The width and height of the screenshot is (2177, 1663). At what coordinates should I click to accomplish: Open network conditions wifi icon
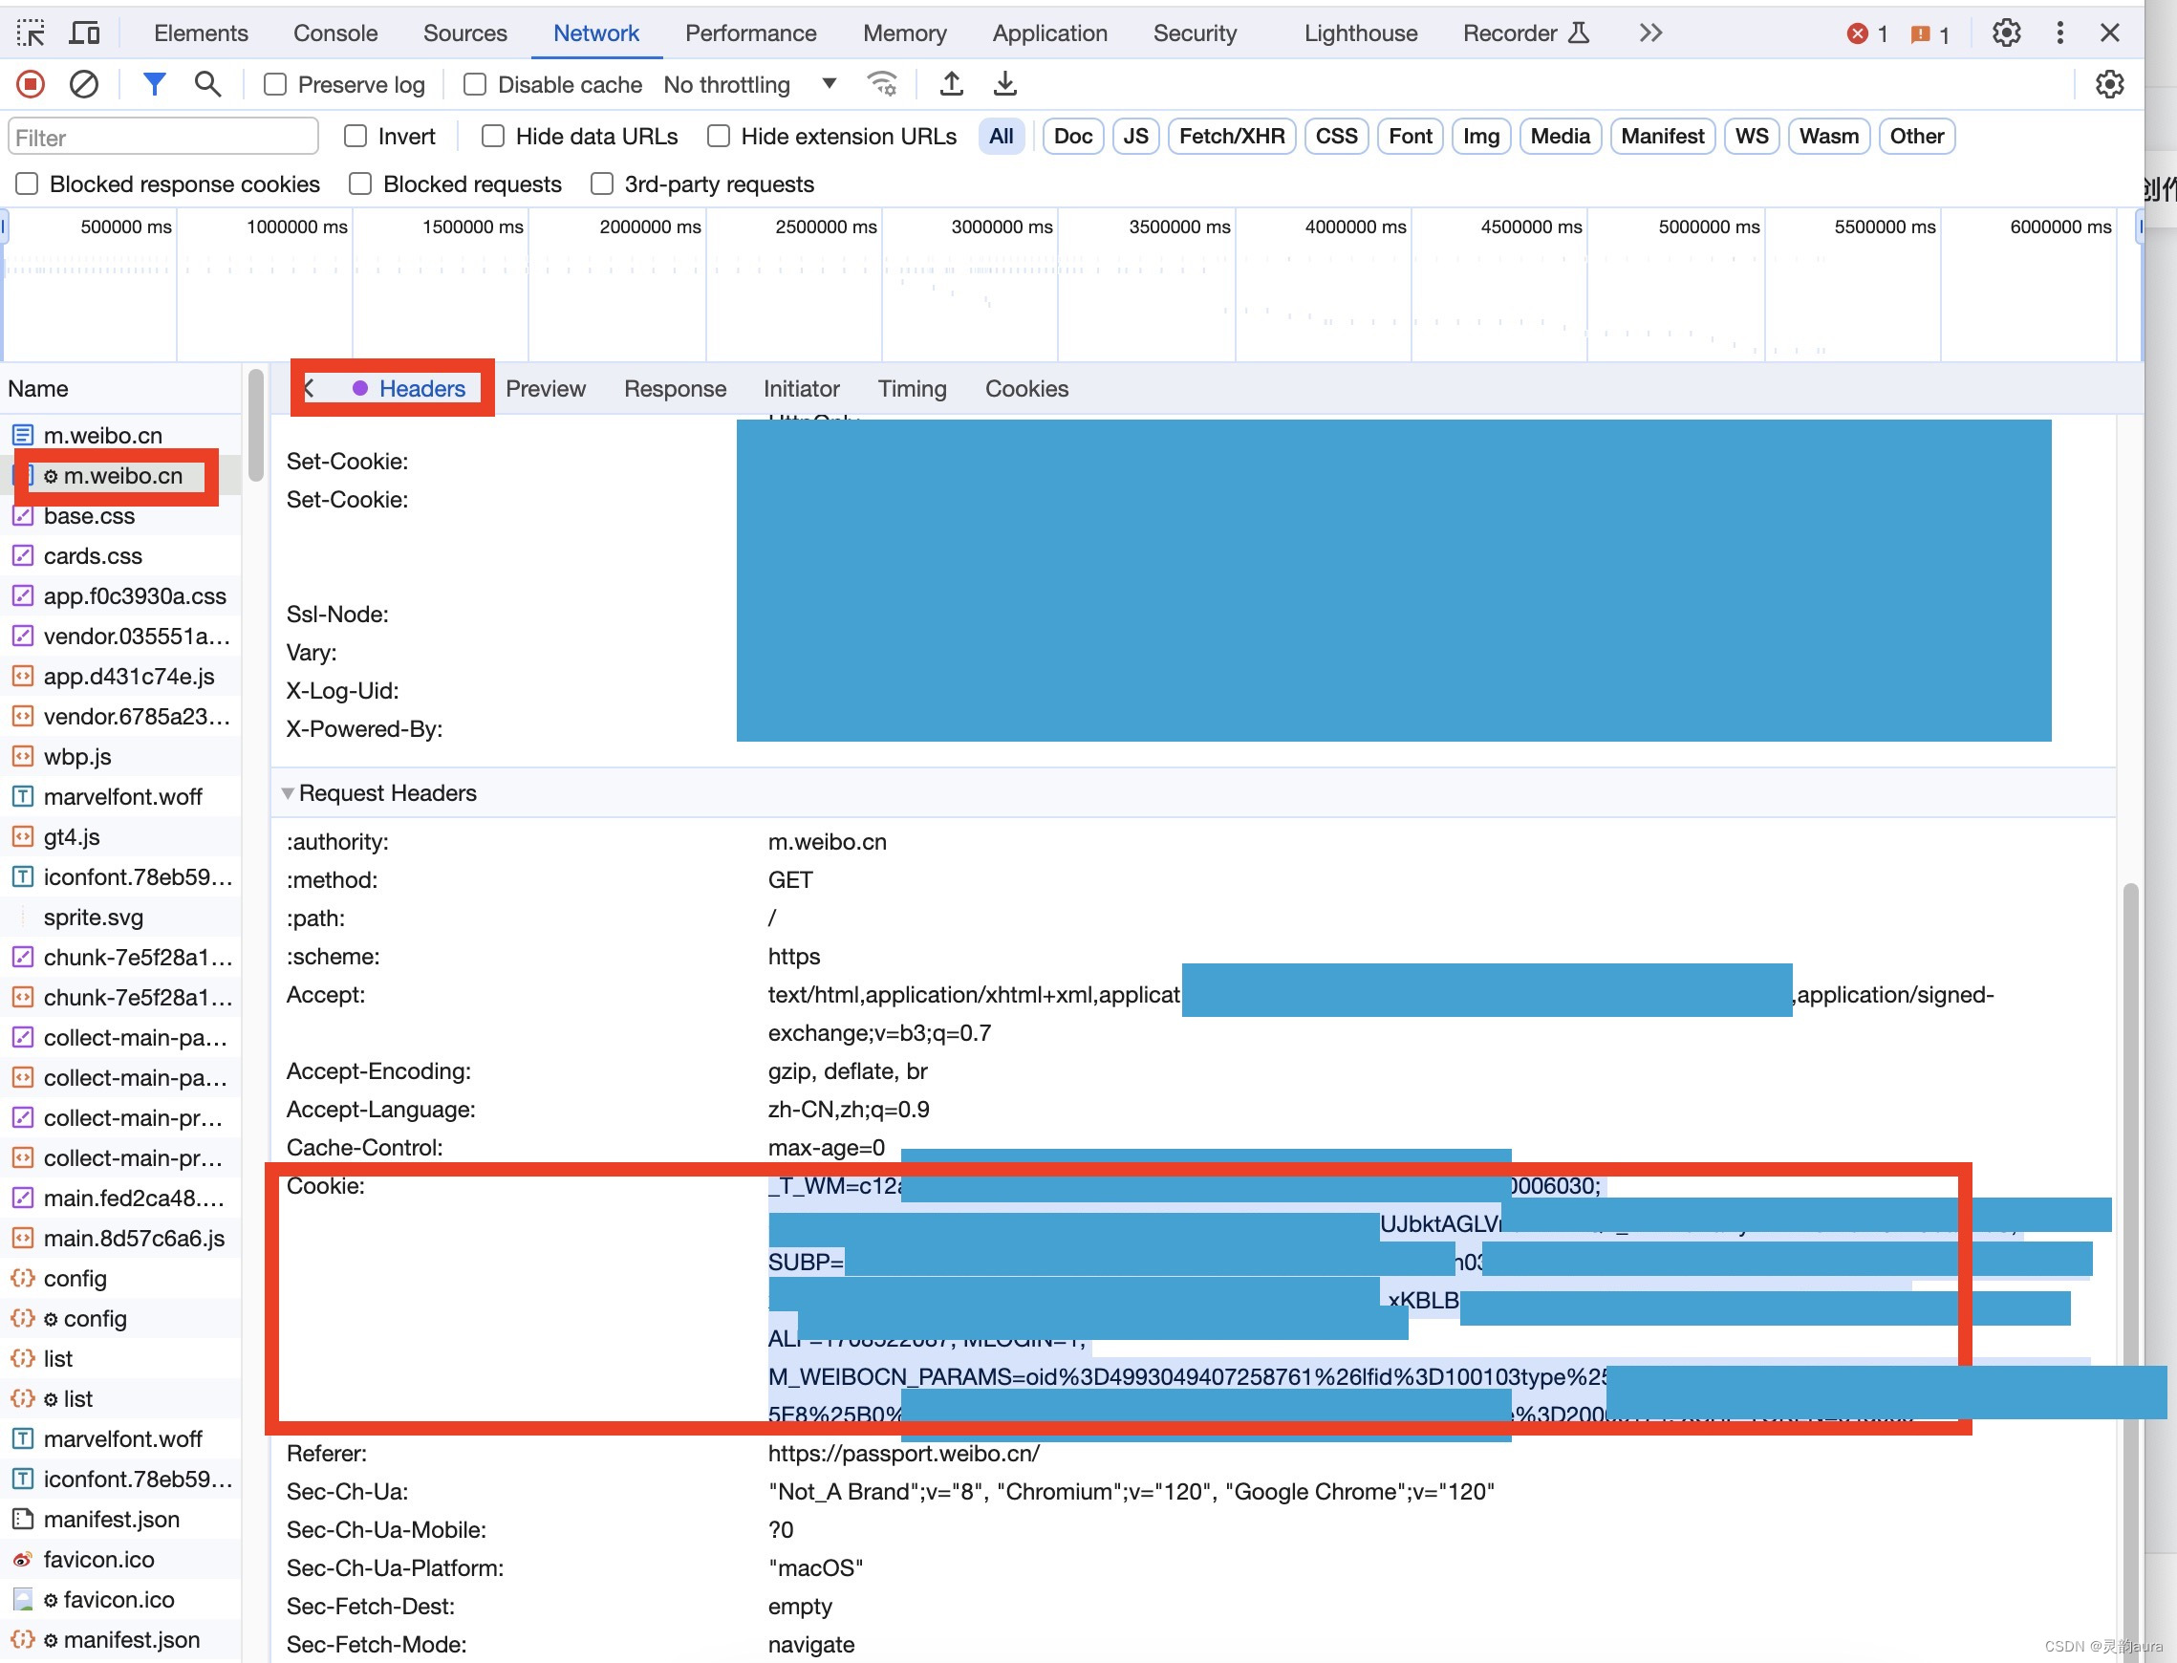pyautogui.click(x=882, y=84)
